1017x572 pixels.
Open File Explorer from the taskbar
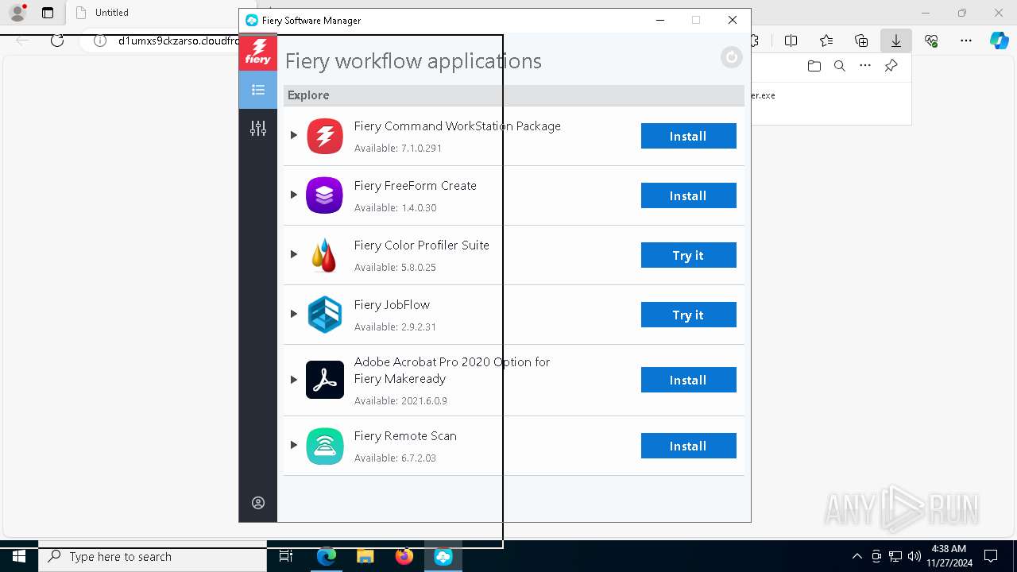365,557
